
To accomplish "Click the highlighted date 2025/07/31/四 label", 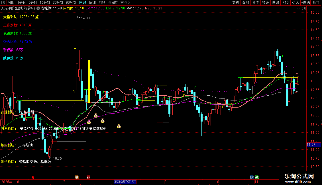I will (125, 182).
